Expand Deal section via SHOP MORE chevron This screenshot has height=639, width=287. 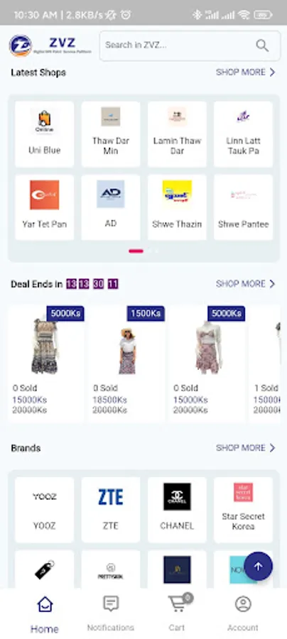(272, 283)
